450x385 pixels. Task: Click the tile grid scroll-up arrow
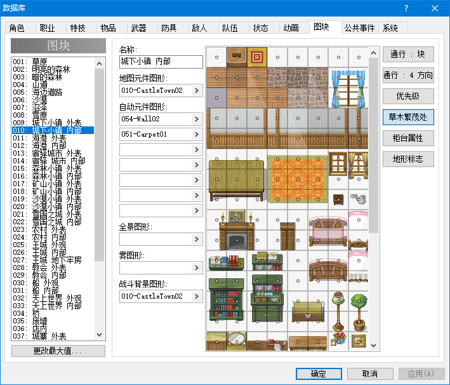[x=373, y=53]
